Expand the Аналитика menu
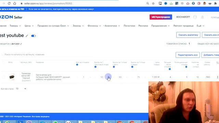This screenshot has width=219, height=123. 112,26
